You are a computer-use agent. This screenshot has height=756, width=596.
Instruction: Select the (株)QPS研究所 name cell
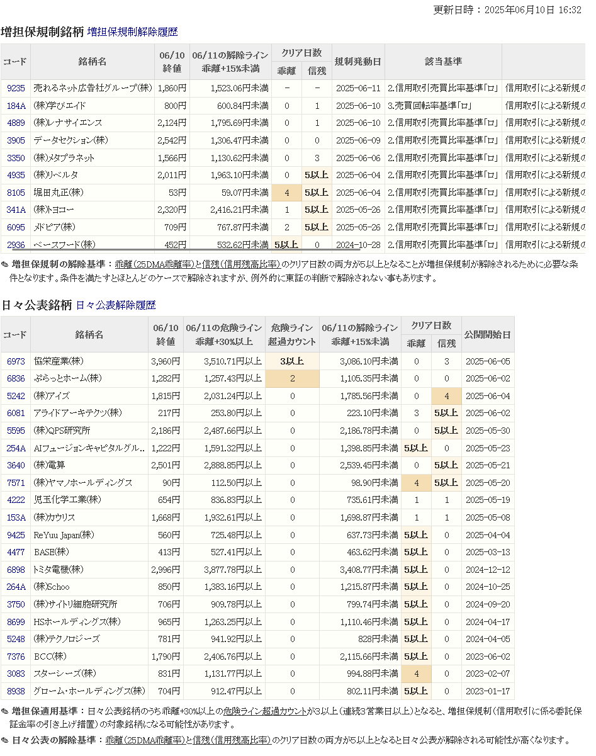[89, 431]
